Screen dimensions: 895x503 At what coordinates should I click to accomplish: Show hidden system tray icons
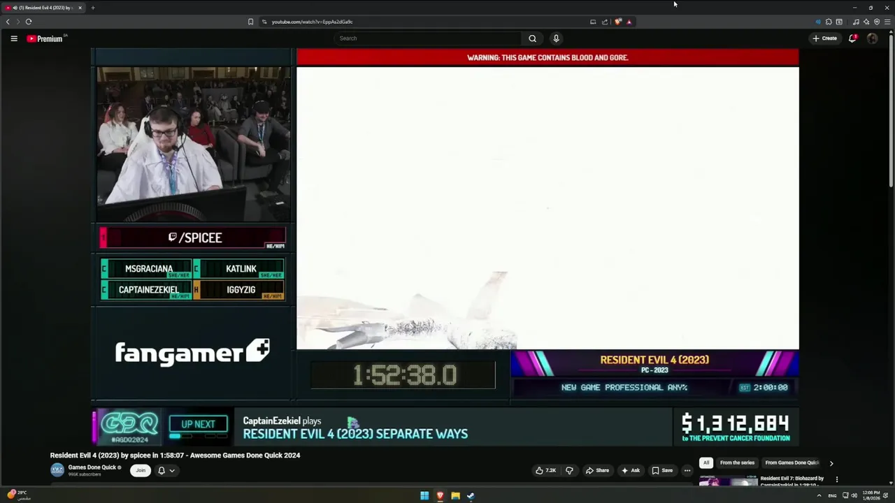pos(819,496)
